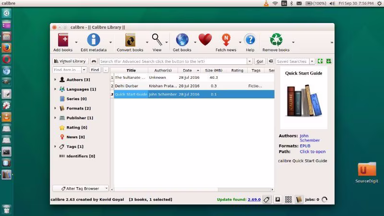Click the Add books toolbar icon
Viewport: 384px width, 216px height.
pos(63,40)
